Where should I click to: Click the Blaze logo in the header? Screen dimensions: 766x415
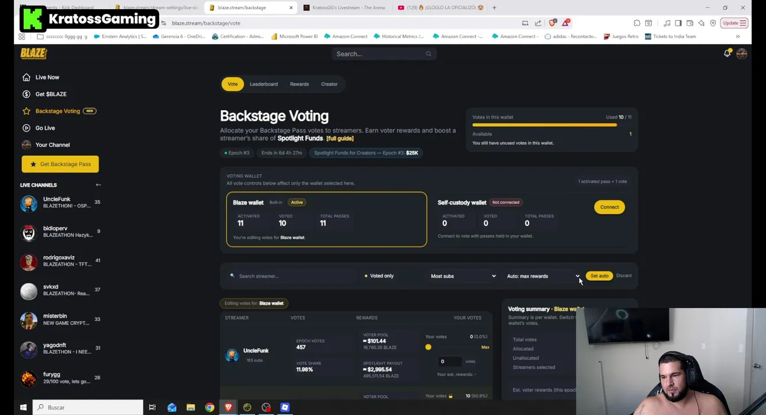point(33,54)
